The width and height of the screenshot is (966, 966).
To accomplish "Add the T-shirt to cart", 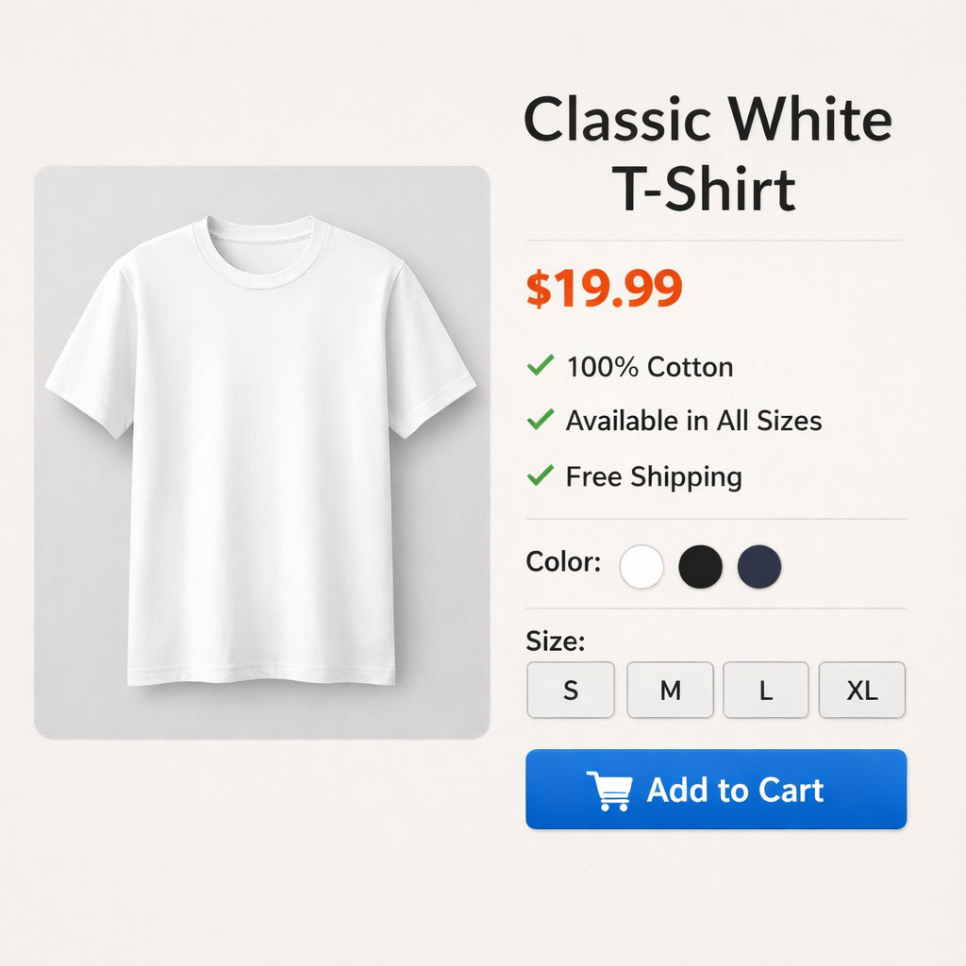I will point(716,790).
